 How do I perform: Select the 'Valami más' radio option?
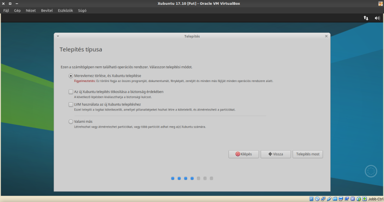coord(71,121)
